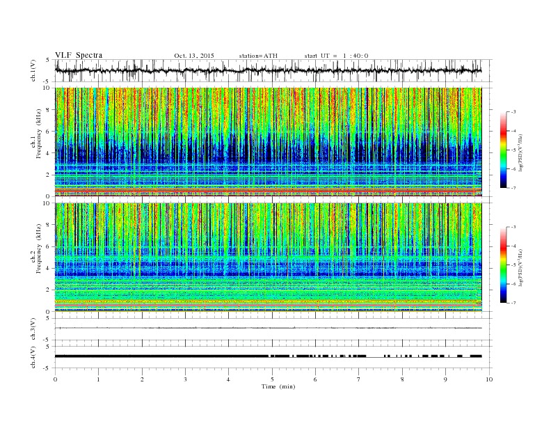Click the "3" tick on the time axis

click(x=185, y=379)
